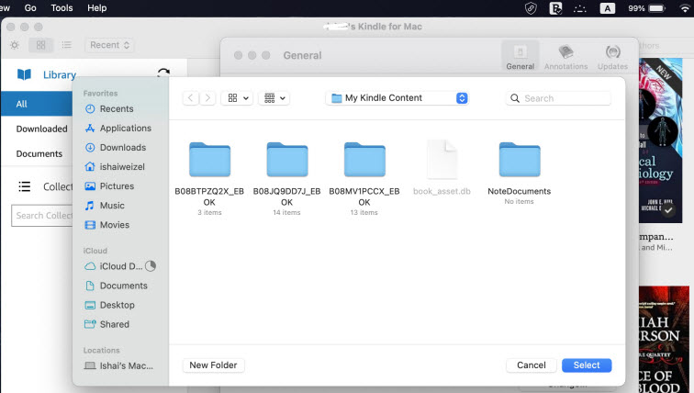Screen dimensions: 694x393
Task: Open Downloads folder in sidebar
Action: [123, 147]
